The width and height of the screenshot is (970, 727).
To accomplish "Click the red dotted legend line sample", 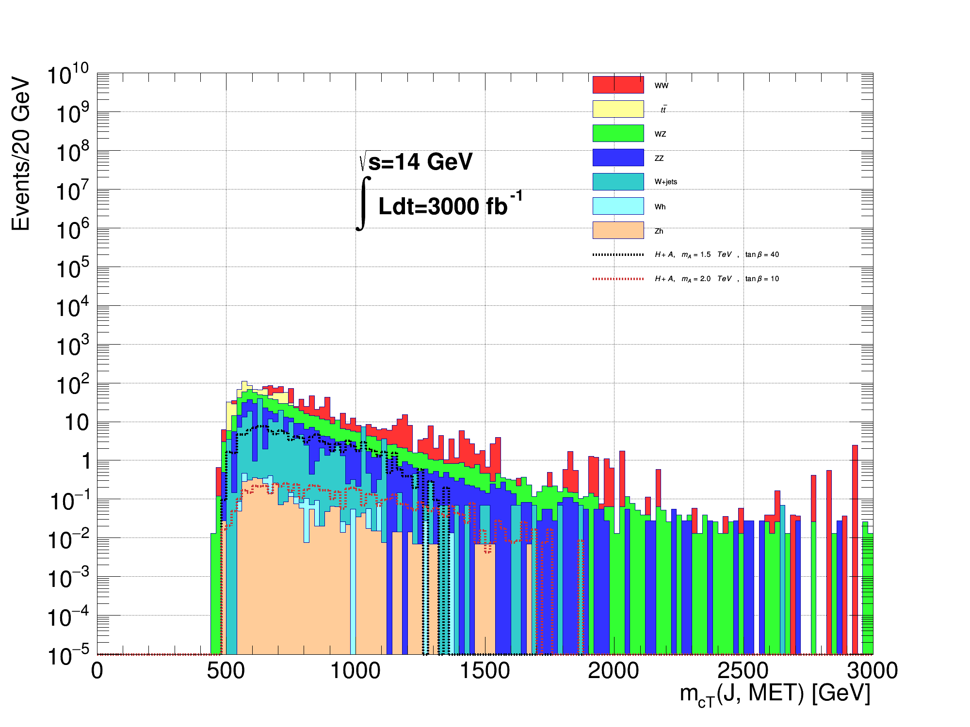I will click(x=618, y=279).
